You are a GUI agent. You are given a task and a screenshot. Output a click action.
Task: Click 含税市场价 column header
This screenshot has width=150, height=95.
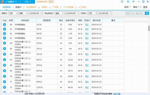(70, 20)
